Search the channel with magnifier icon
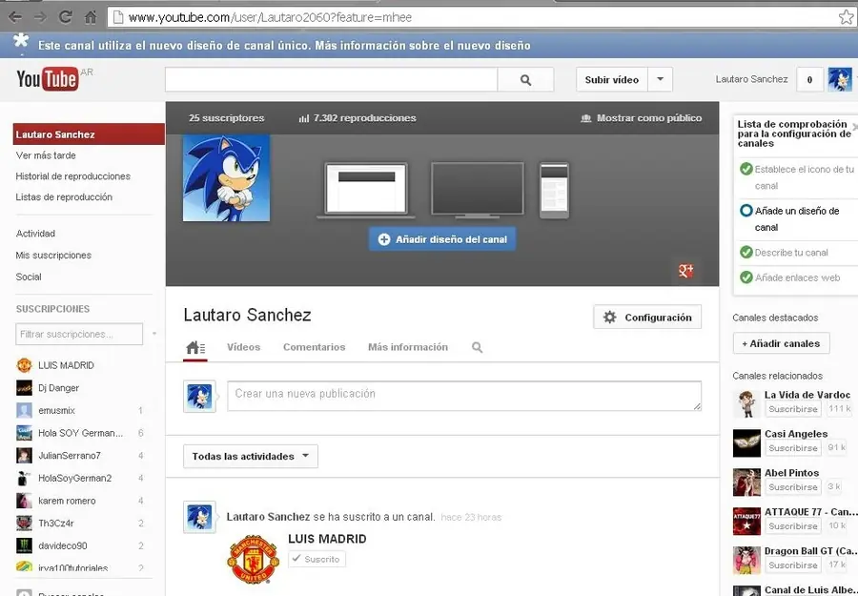Image resolution: width=858 pixels, height=596 pixels. (478, 347)
